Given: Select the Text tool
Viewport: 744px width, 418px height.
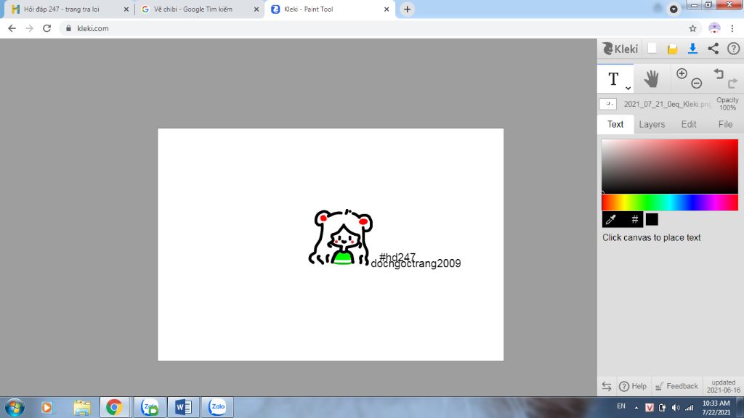Looking at the screenshot, I should coord(613,79).
